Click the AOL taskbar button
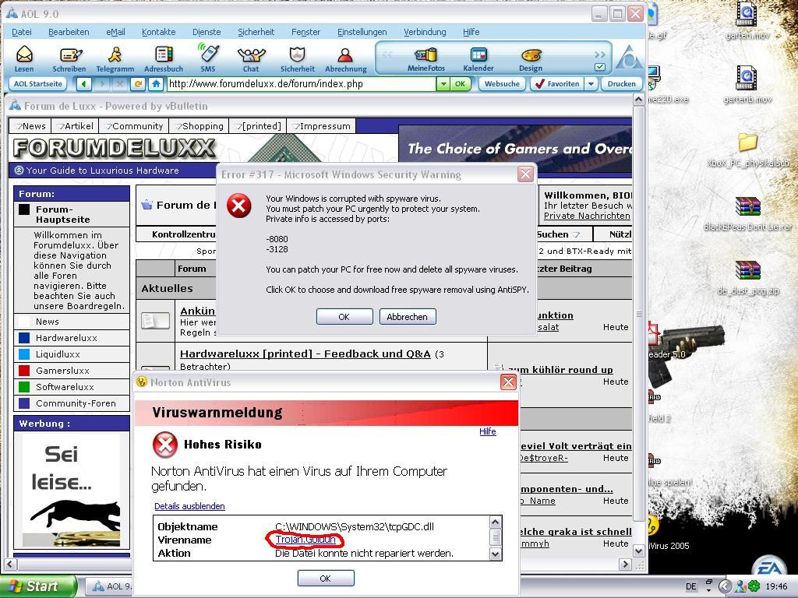Screen dimensions: 798x598 [x=109, y=586]
